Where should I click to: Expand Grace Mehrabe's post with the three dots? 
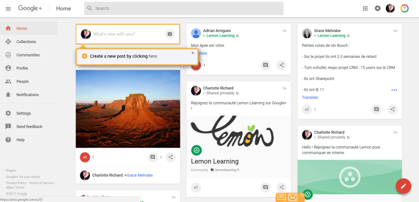coord(394,90)
